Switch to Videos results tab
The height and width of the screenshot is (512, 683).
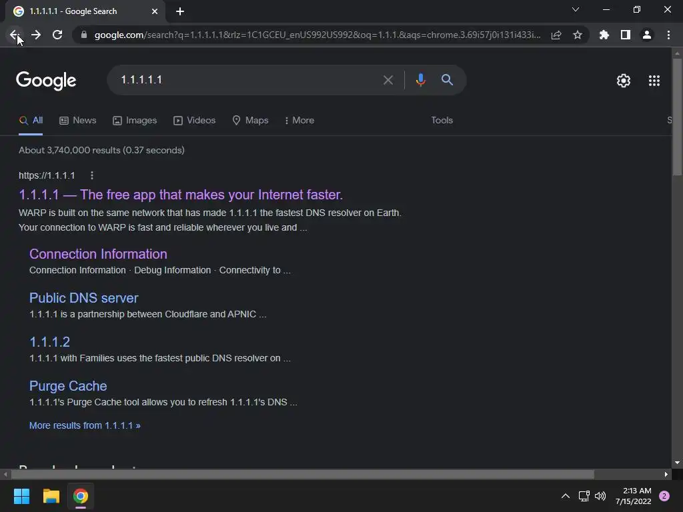194,120
